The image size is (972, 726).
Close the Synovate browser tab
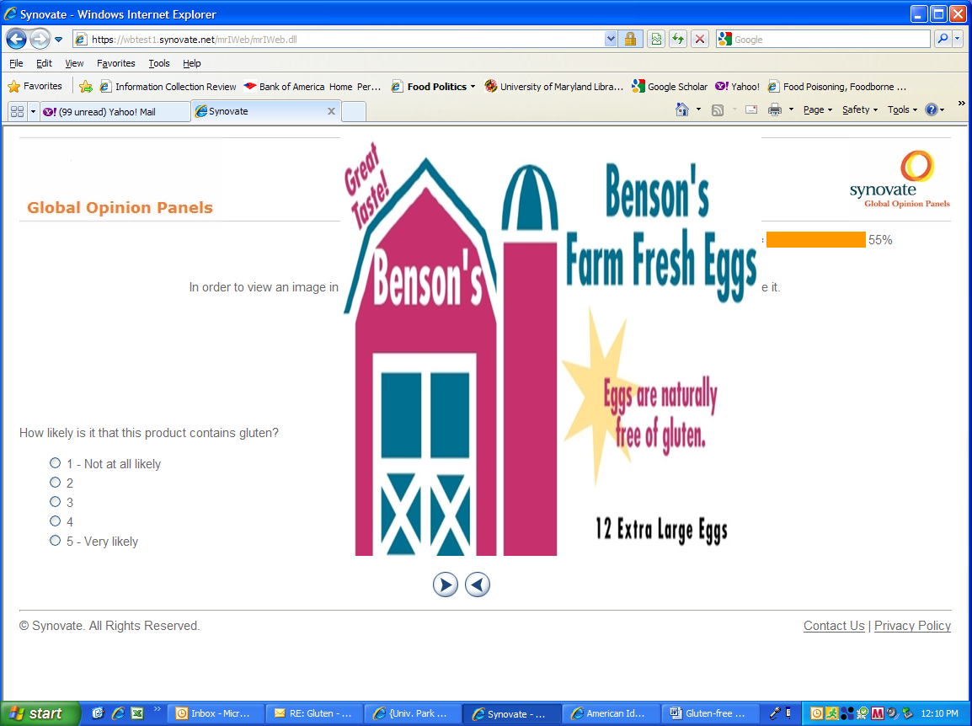click(331, 111)
